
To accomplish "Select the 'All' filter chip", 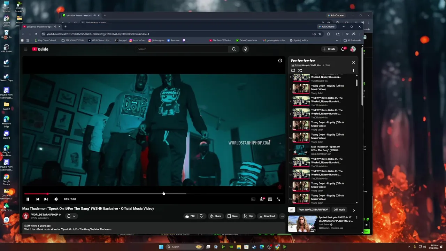I will pyautogui.click(x=292, y=210).
